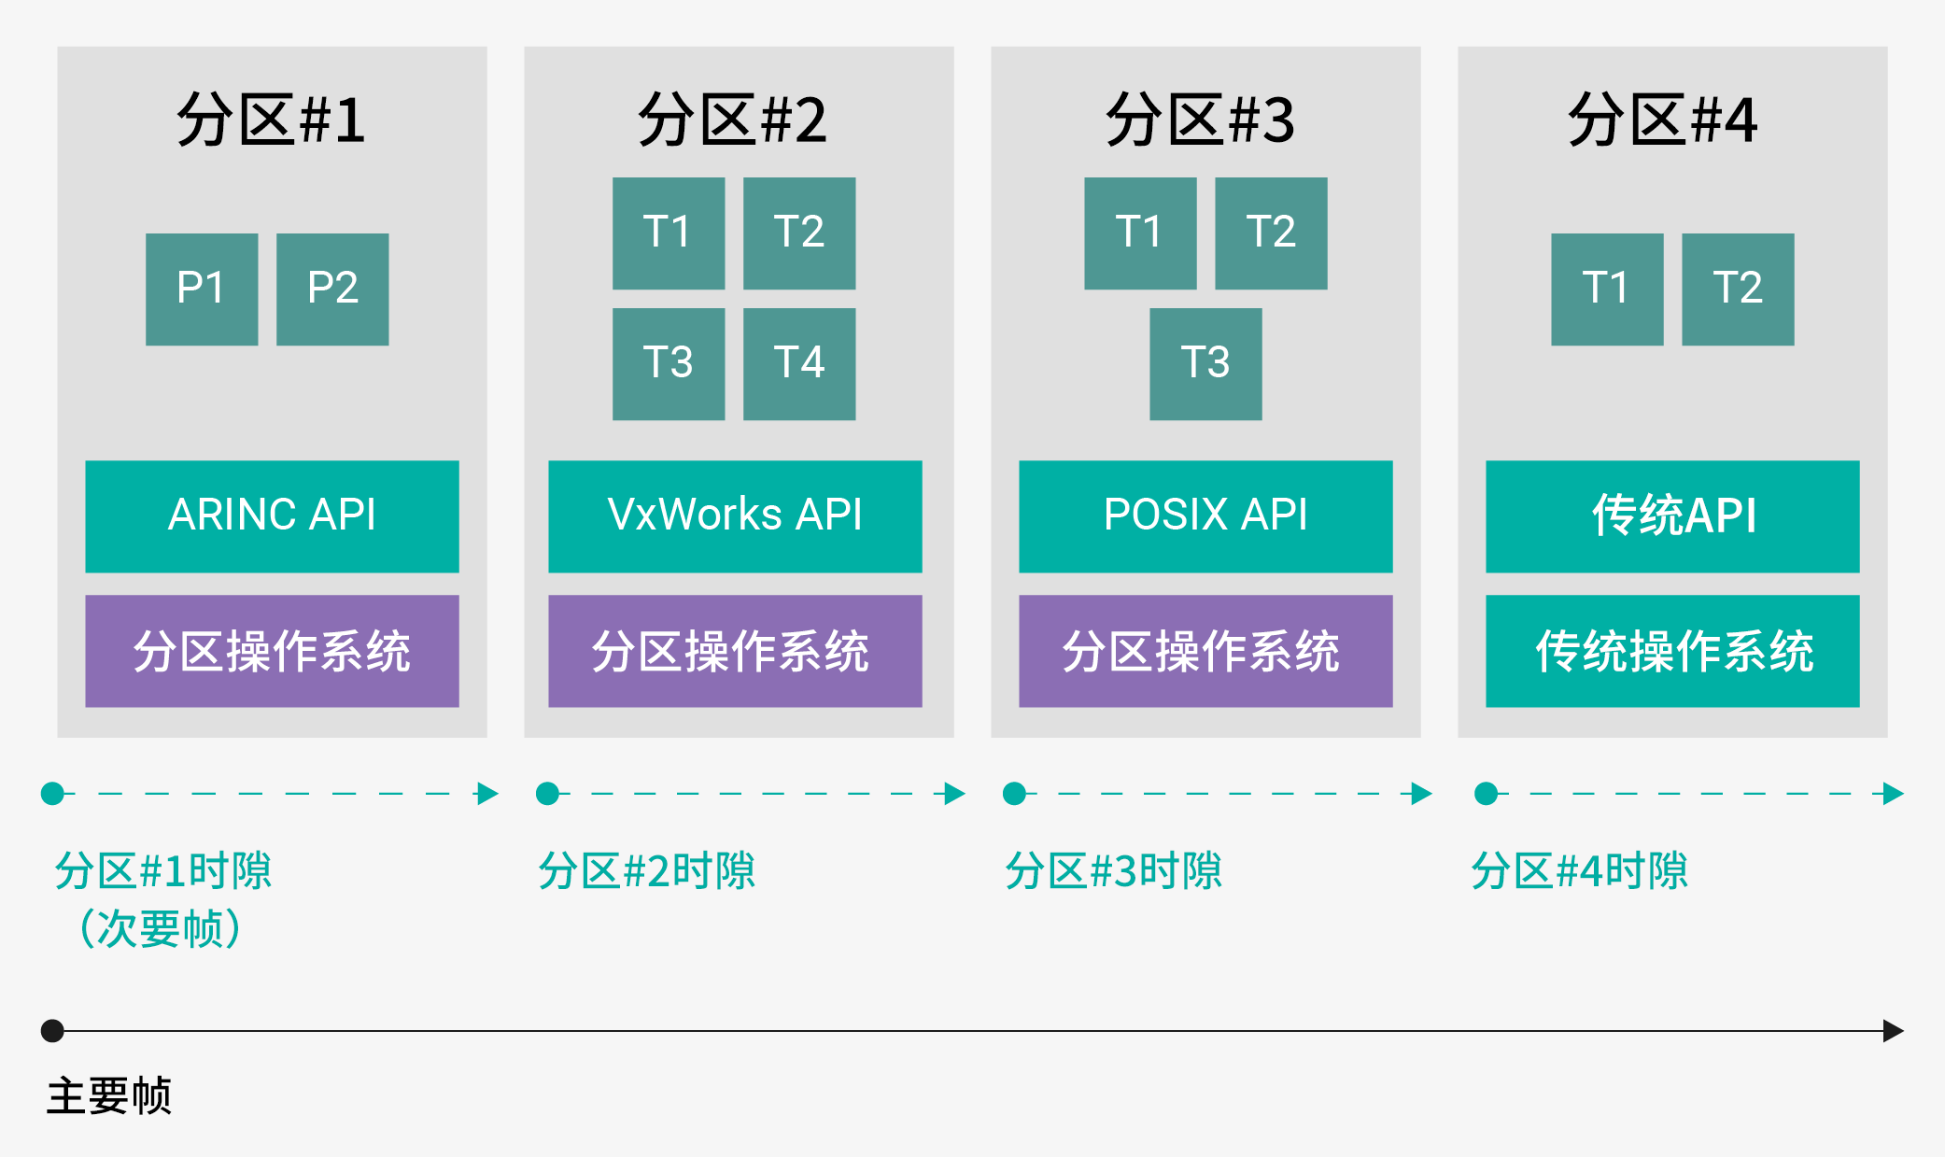Click the VxWorks API box
This screenshot has width=1945, height=1158.
(x=735, y=515)
